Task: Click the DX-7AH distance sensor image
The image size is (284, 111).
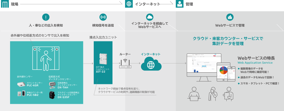Action: point(52,85)
